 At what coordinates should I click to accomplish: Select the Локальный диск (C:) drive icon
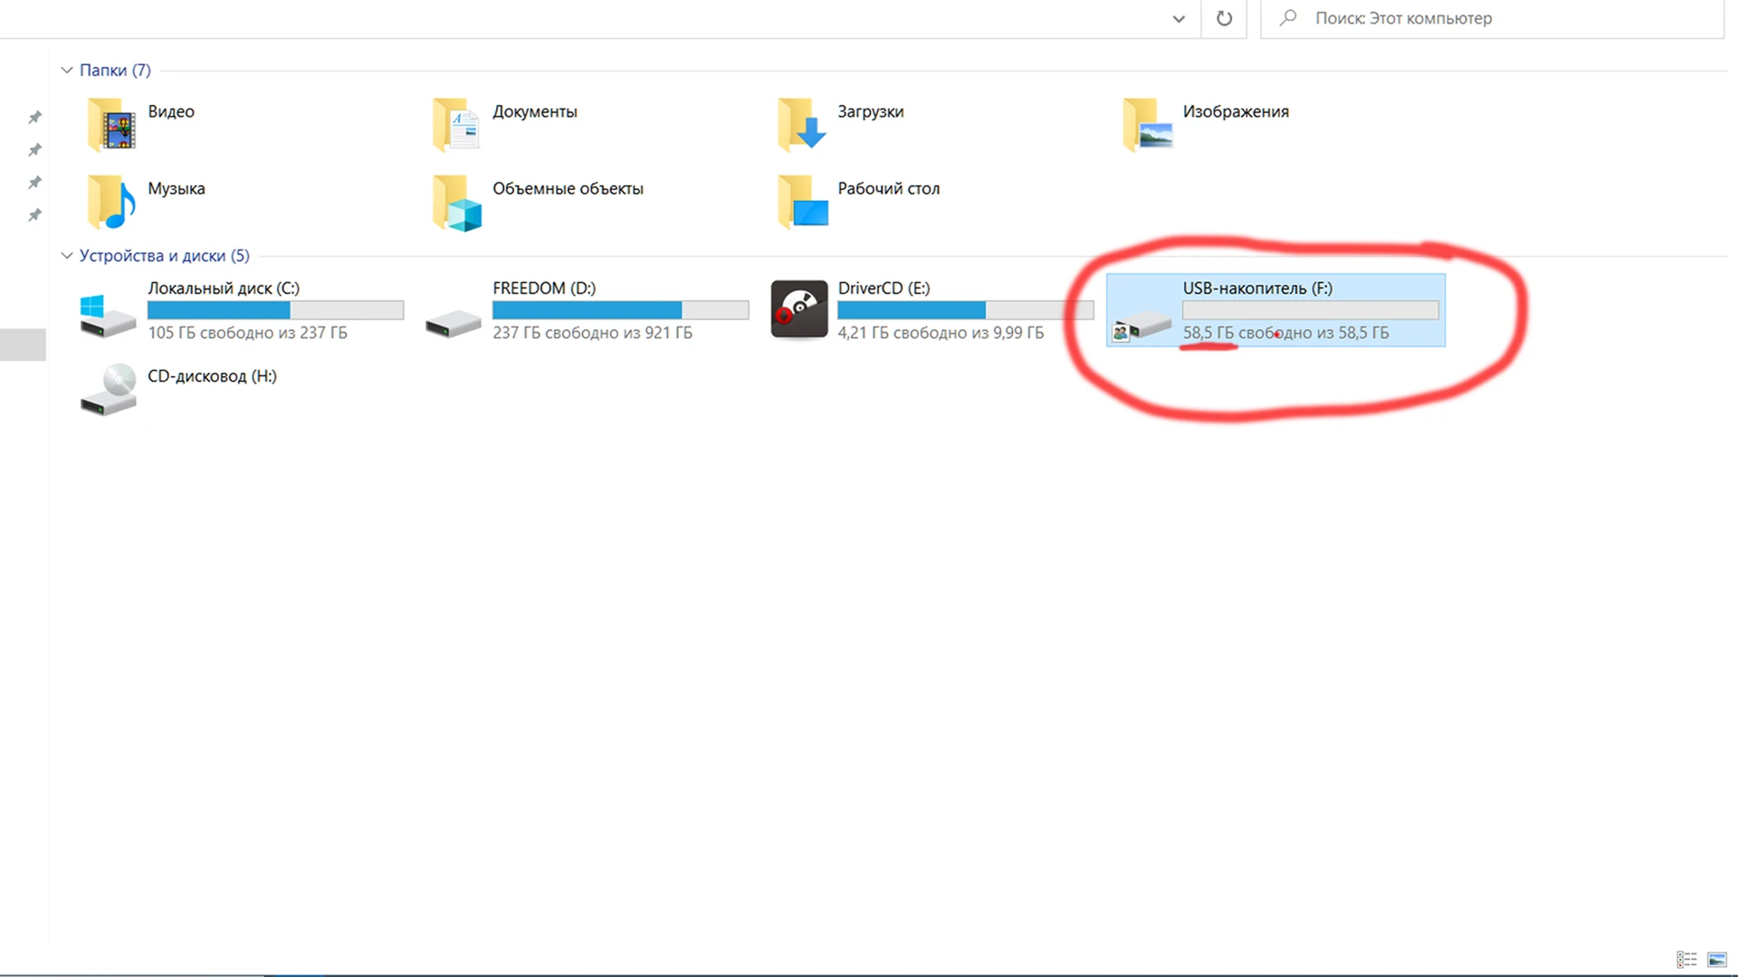coord(108,315)
